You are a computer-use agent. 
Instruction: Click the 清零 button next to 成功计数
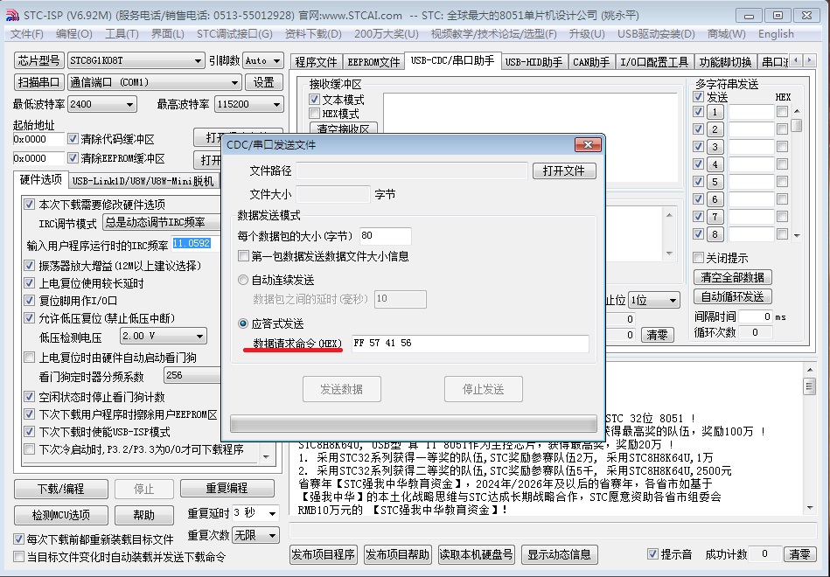tap(799, 554)
